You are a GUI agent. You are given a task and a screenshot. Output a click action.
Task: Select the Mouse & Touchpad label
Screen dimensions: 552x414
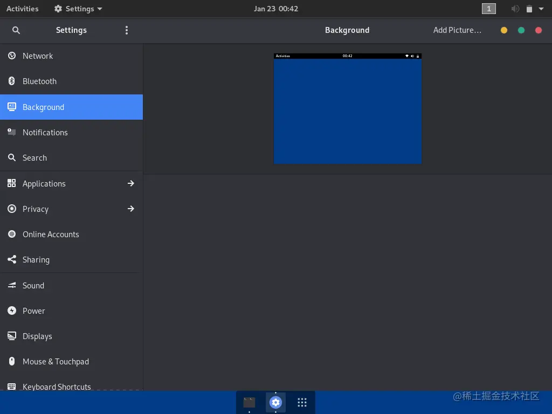pyautogui.click(x=56, y=362)
